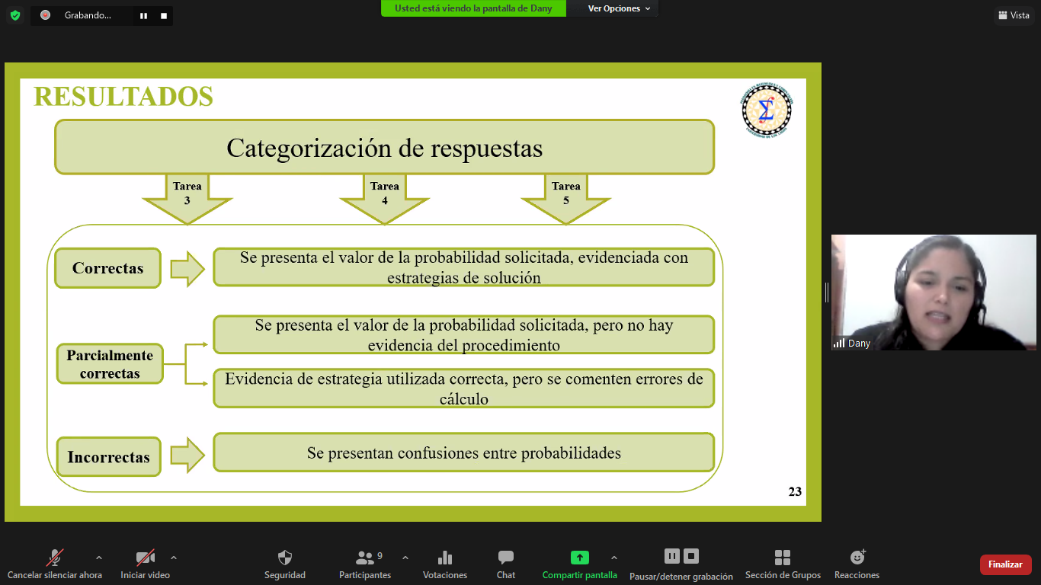Select Dany's video thumbnail
The height and width of the screenshot is (585, 1041).
pyautogui.click(x=933, y=292)
